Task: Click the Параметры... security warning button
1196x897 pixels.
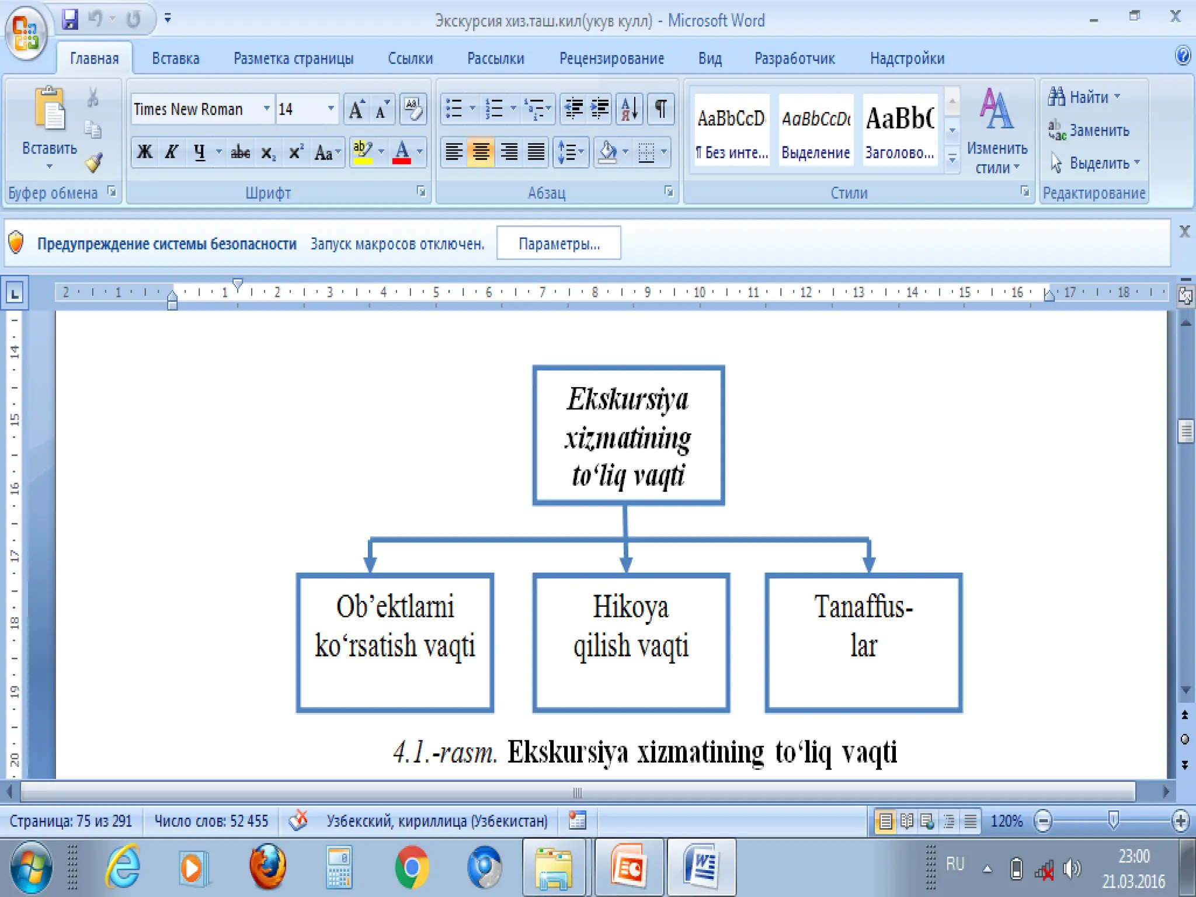Action: click(559, 244)
